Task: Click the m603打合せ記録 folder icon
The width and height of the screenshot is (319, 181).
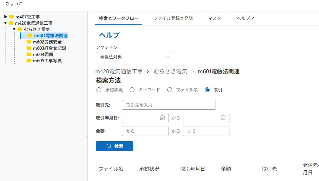Action: pyautogui.click(x=29, y=48)
